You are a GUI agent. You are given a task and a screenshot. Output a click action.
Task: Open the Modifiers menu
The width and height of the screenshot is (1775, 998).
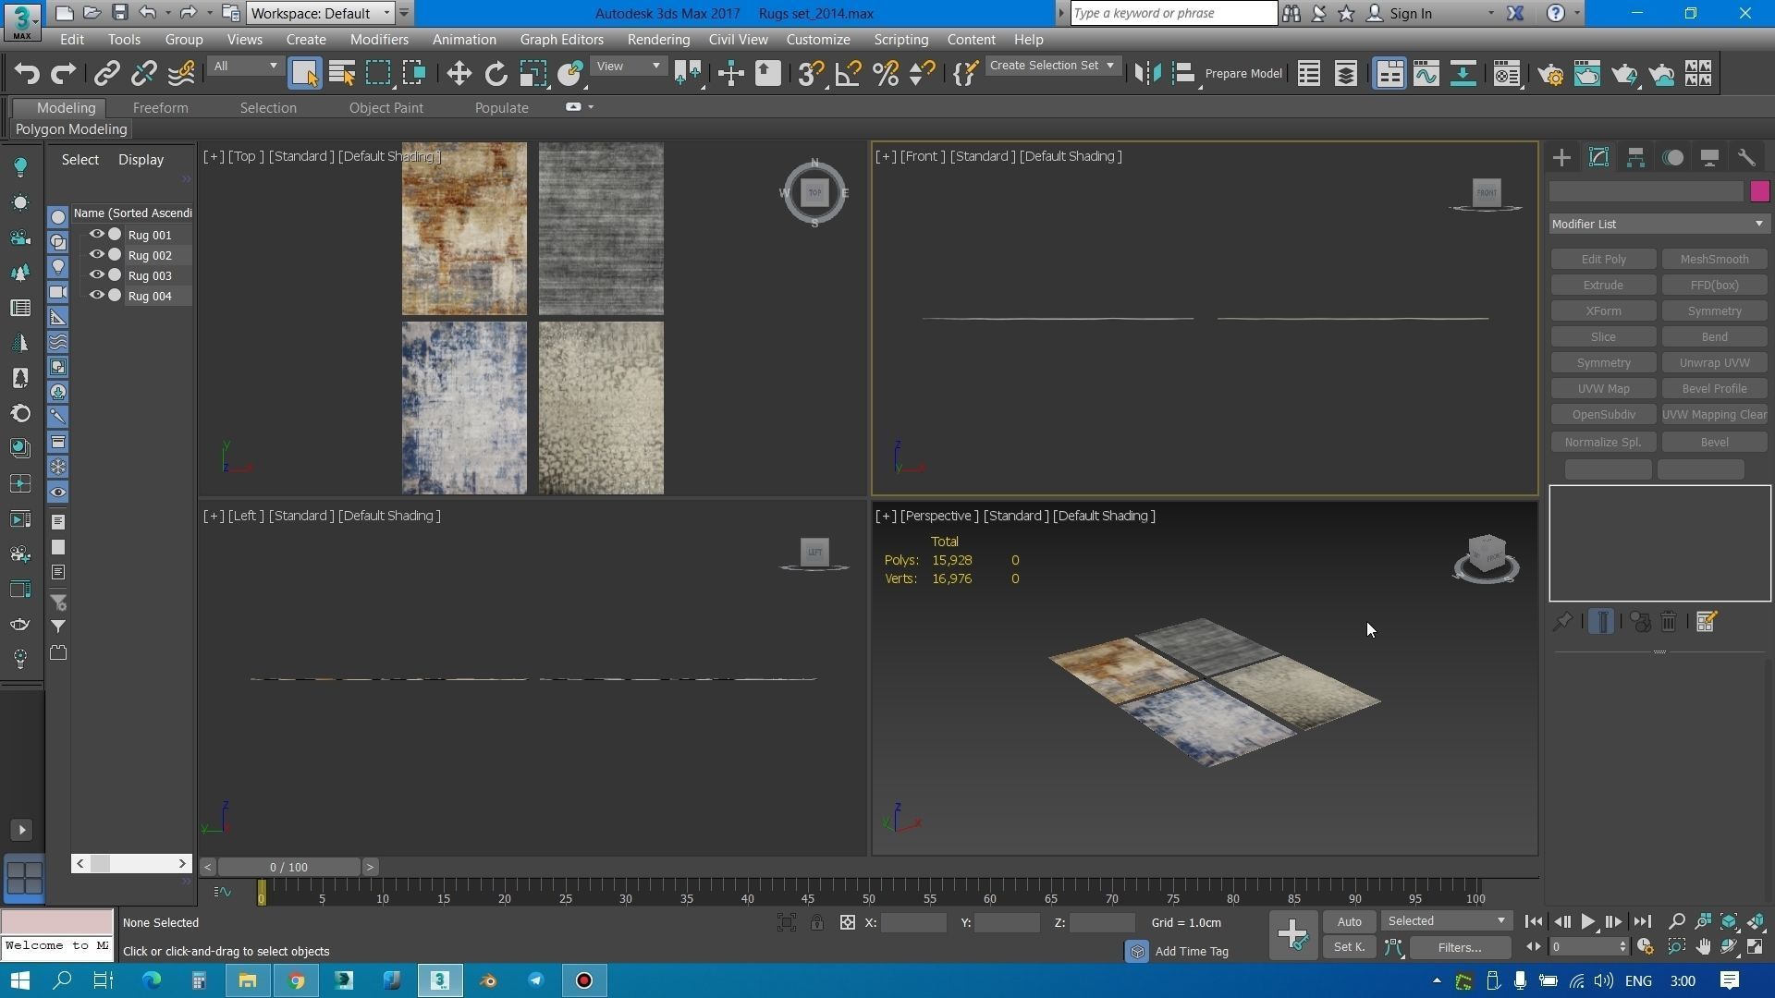379,40
